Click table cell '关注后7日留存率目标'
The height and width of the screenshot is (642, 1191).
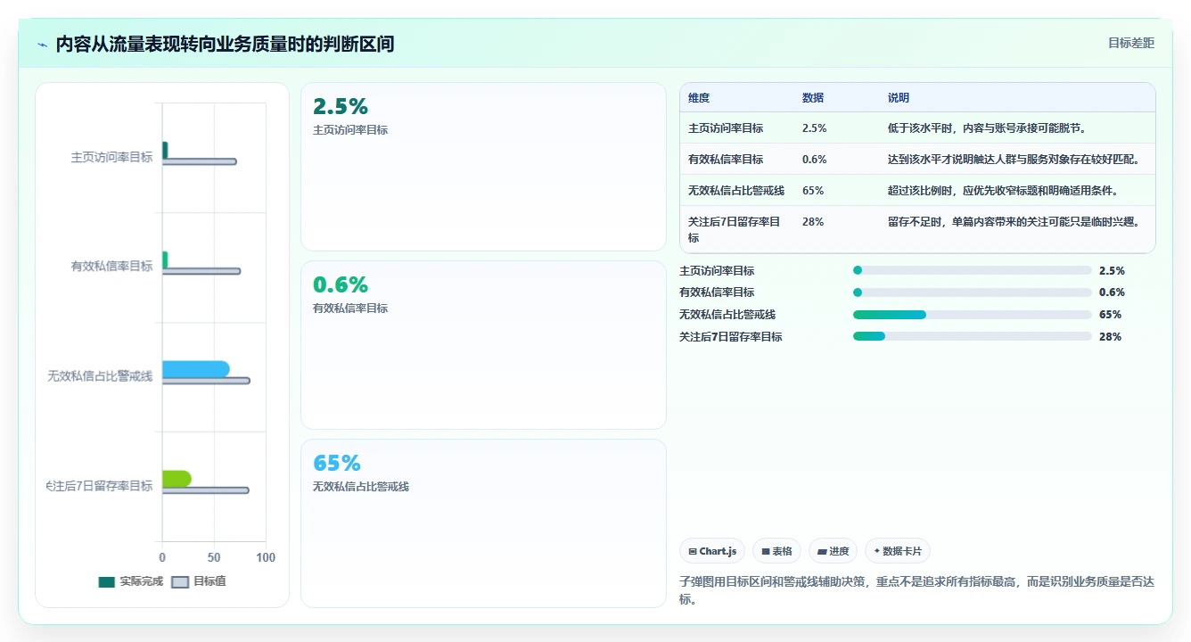[735, 230]
